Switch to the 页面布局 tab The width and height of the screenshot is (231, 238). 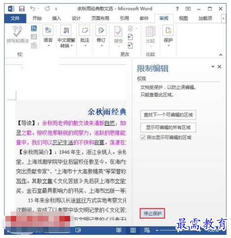click(100, 18)
